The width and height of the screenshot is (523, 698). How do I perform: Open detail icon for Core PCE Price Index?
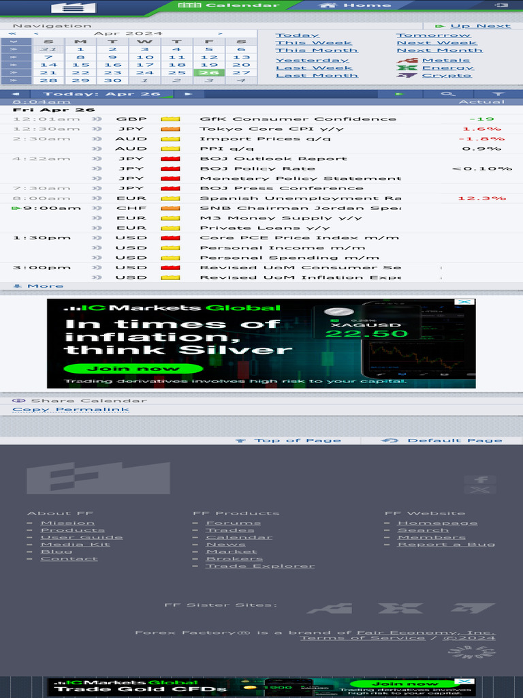97,238
